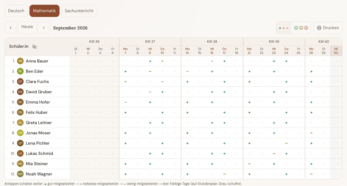
Task: Cycle Emma Hofer's minus mark on Mo 7.
Action: pyautogui.click(x=125, y=102)
